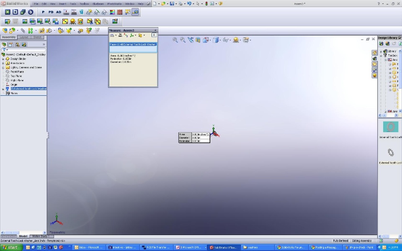Click the Linear Component Pattern icon
This screenshot has width=402, height=251.
(31, 31)
